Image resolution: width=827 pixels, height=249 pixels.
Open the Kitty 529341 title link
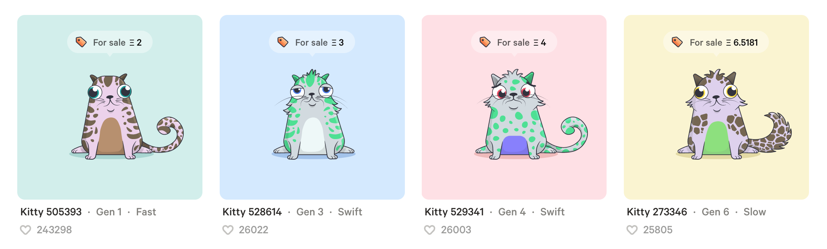[454, 212]
